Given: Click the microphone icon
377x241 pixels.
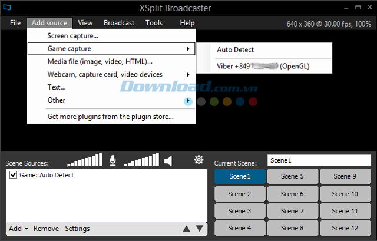Looking at the screenshot, I should click(x=113, y=160).
